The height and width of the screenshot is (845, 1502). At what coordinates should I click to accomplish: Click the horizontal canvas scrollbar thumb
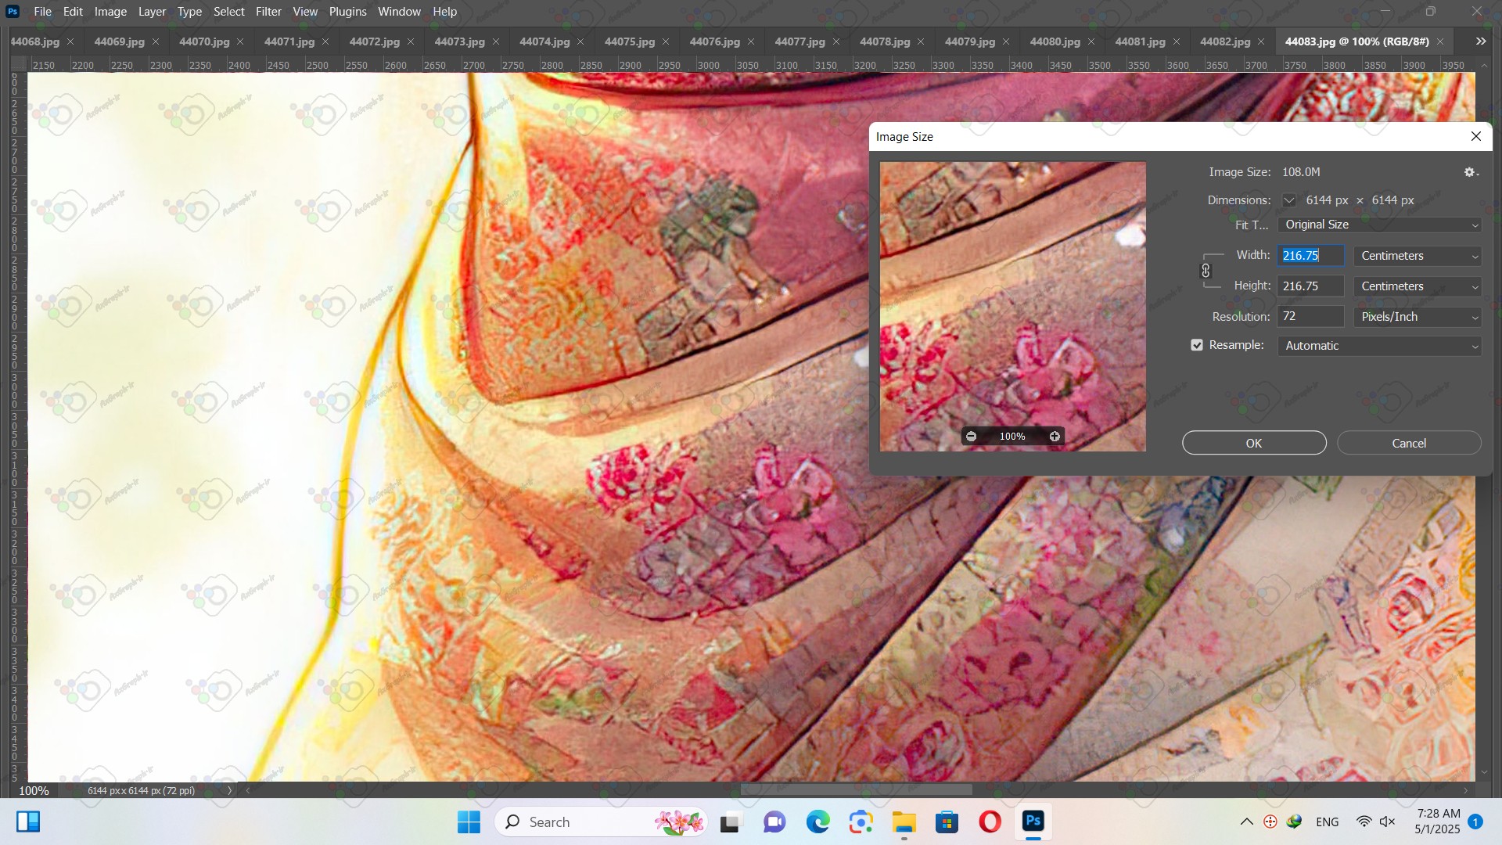pos(857,790)
